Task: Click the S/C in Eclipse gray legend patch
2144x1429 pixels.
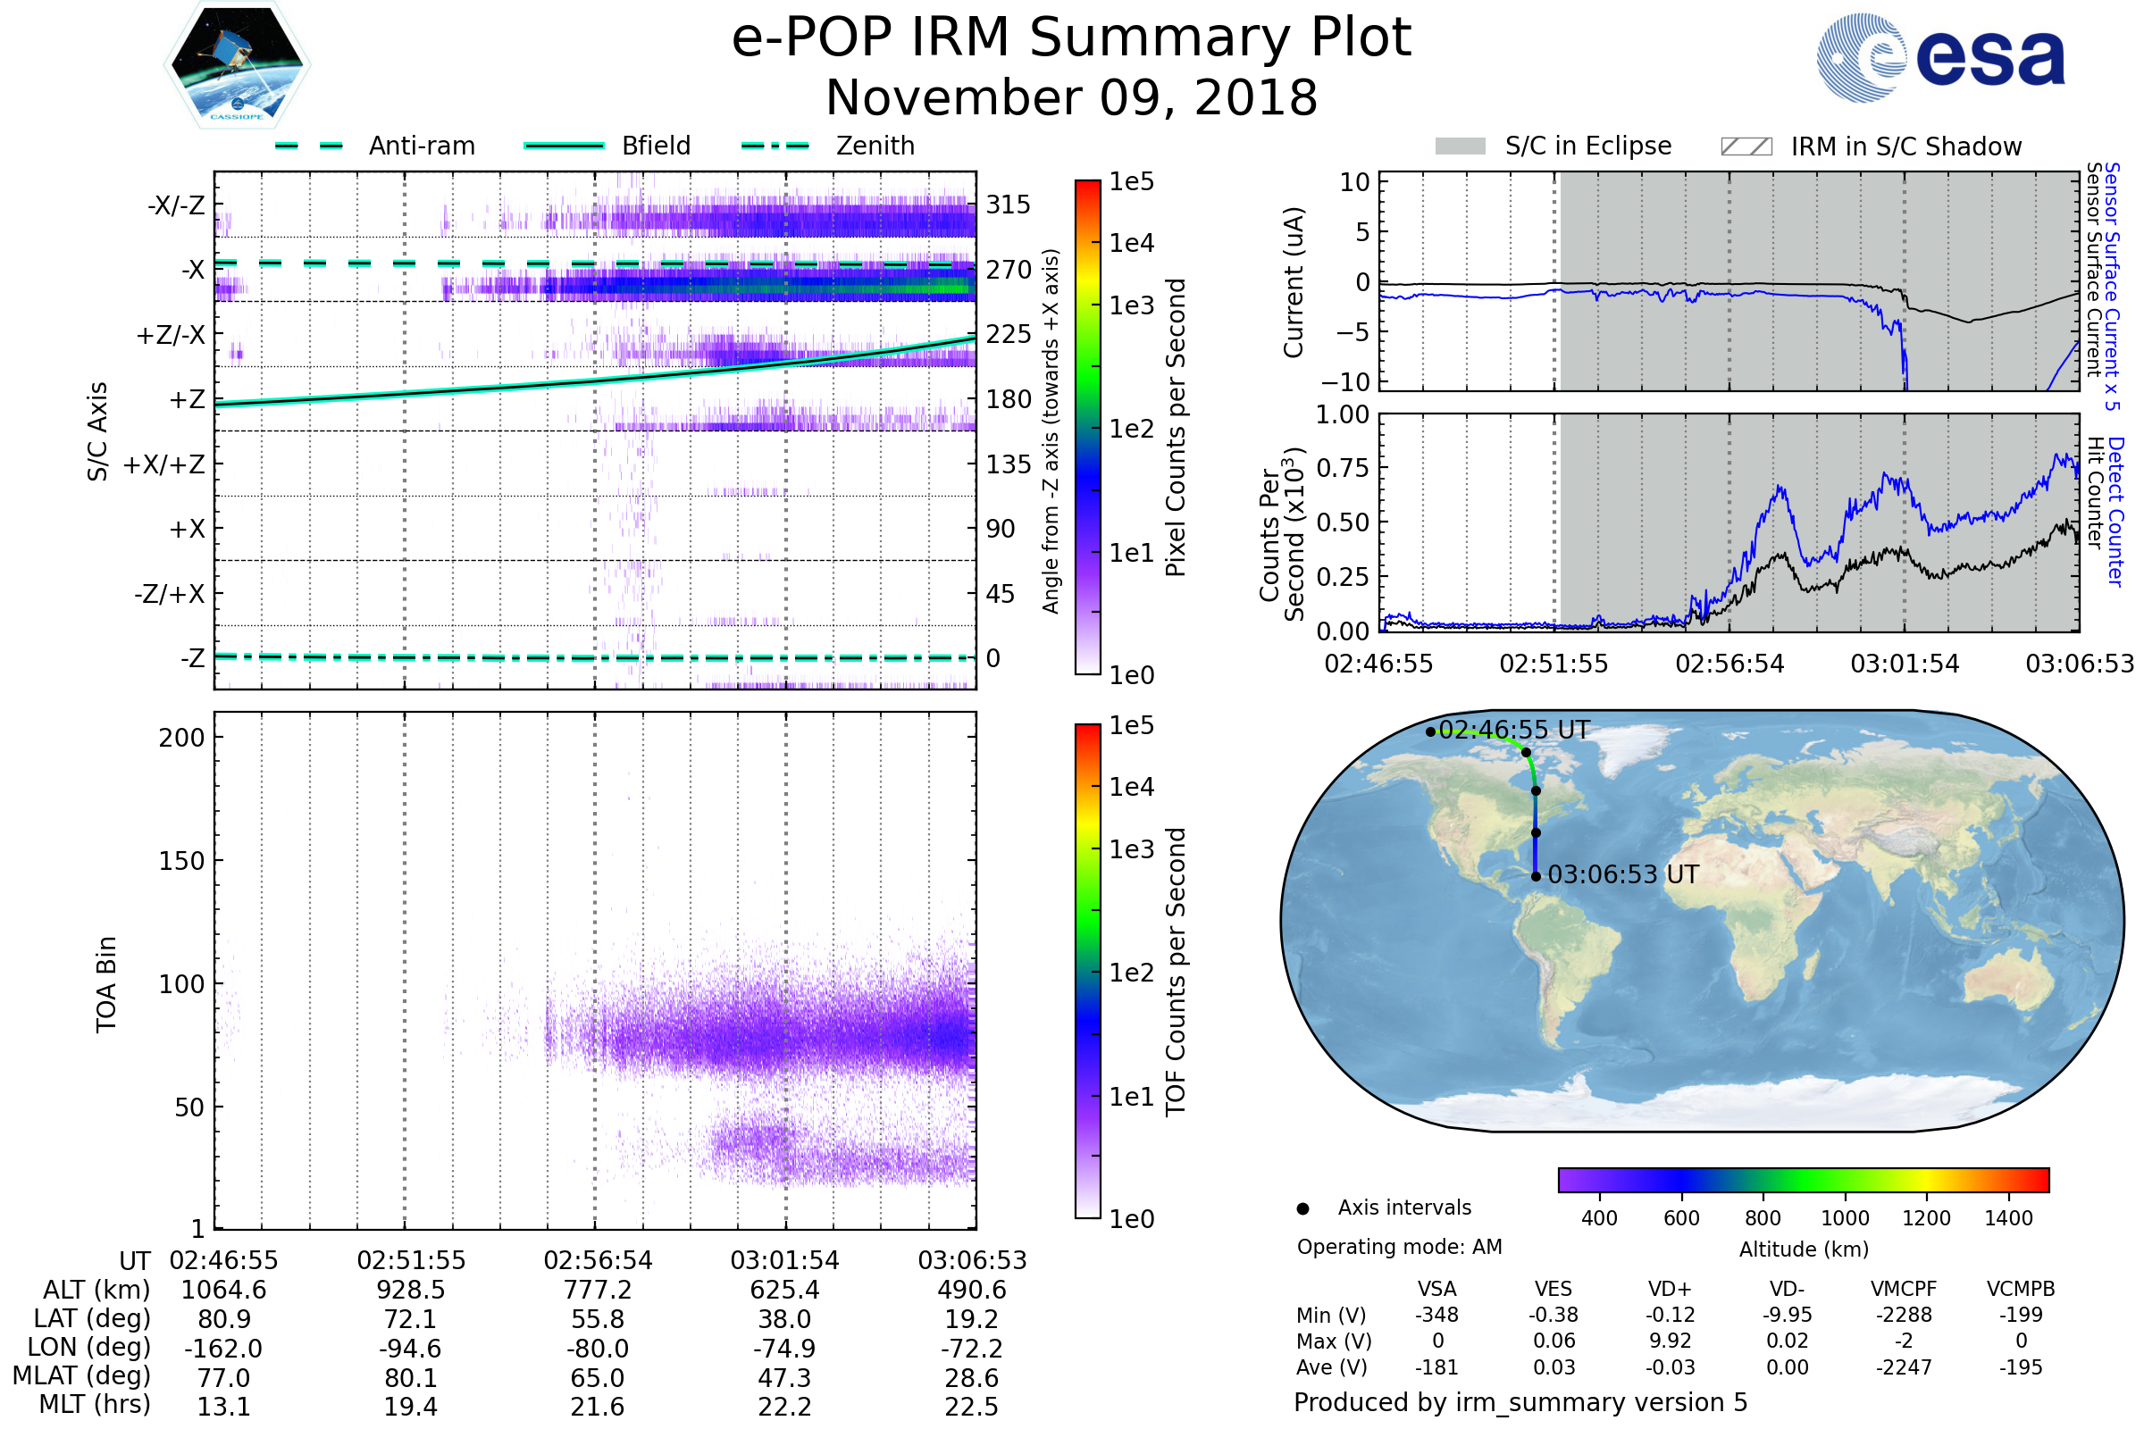Action: [1461, 146]
